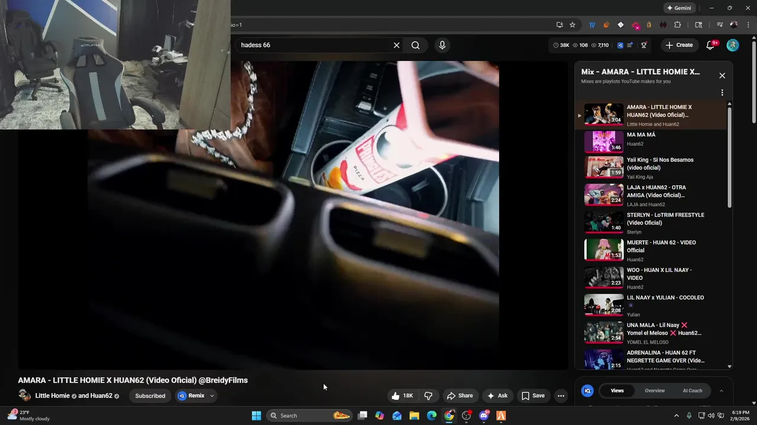
Task: Open the YouTube account avatar menu
Action: [x=733, y=45]
